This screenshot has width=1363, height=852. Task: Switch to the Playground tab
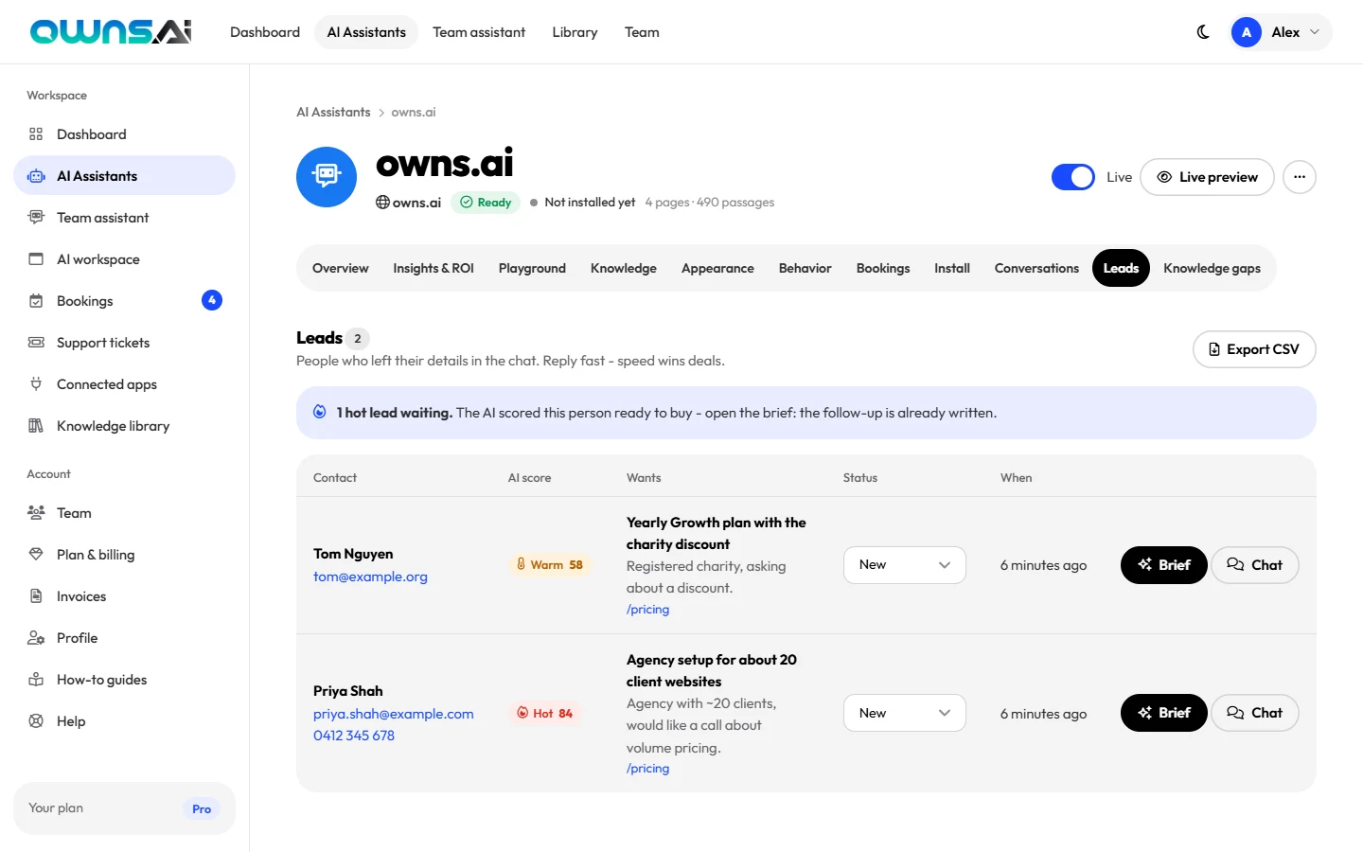[x=532, y=269]
